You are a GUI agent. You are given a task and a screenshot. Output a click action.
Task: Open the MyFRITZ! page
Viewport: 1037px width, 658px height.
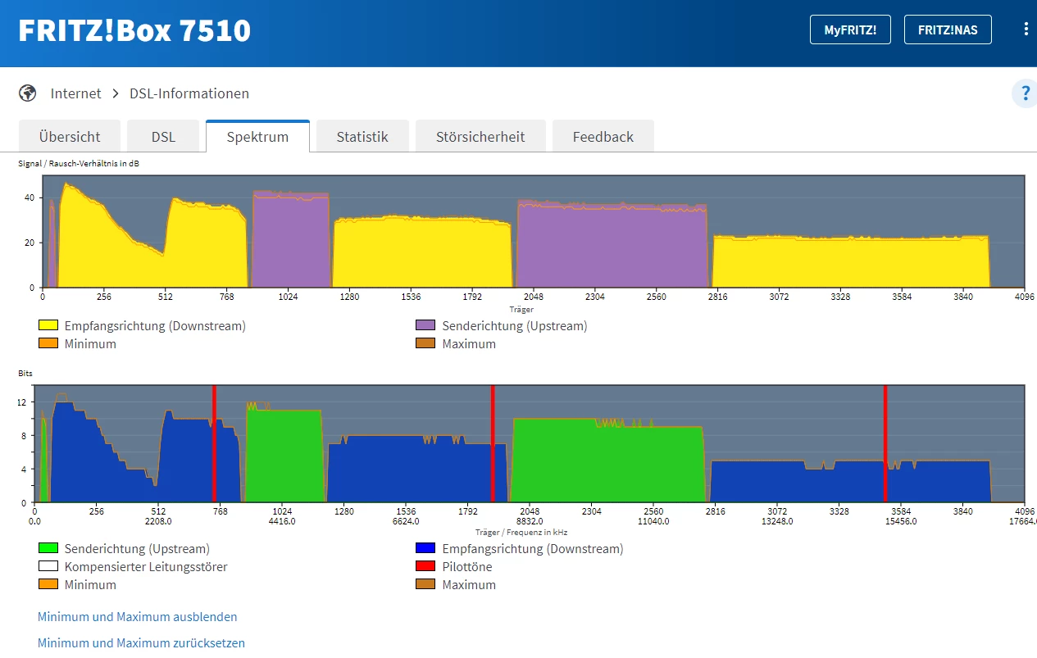pyautogui.click(x=850, y=29)
